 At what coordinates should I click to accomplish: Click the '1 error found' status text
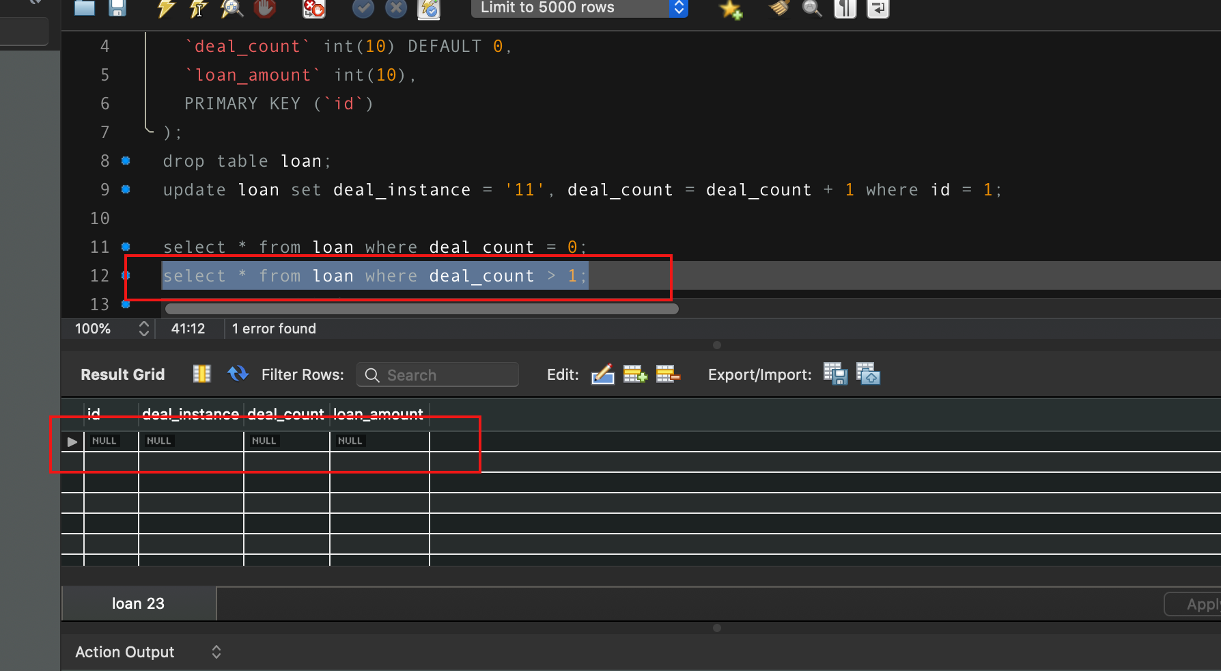[274, 329]
